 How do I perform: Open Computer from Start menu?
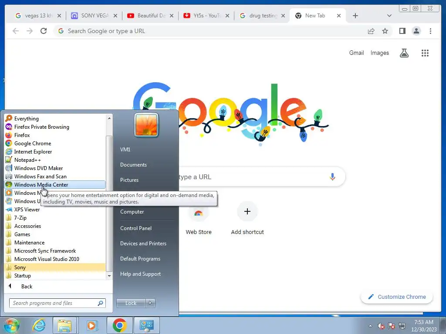tap(132, 212)
